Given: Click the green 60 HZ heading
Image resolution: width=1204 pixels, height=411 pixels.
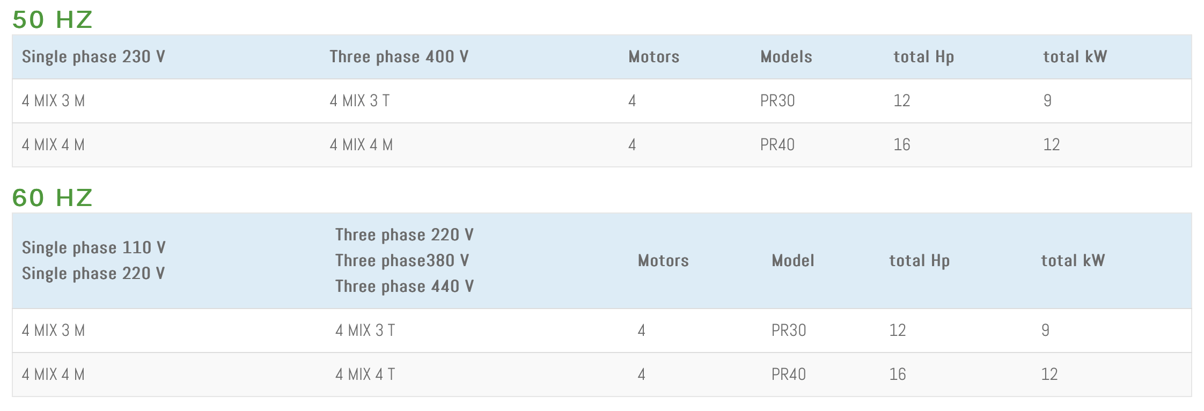Looking at the screenshot, I should coord(52,198).
